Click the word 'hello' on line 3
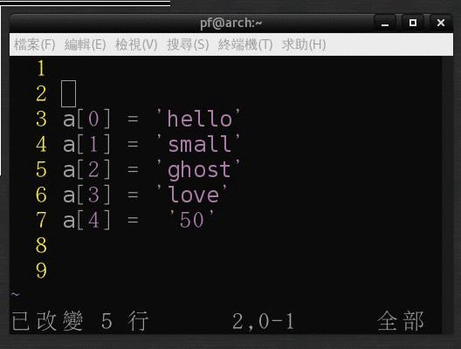 [x=200, y=119]
